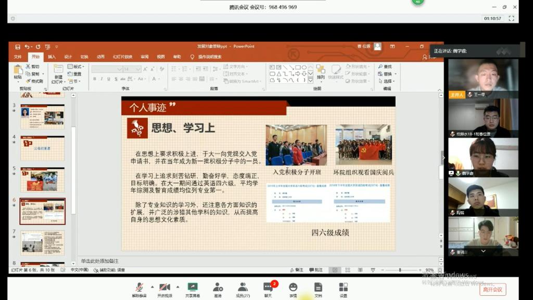Open the font size dropdown in PowerPoint
This screenshot has width=533, height=300.
point(139,69)
